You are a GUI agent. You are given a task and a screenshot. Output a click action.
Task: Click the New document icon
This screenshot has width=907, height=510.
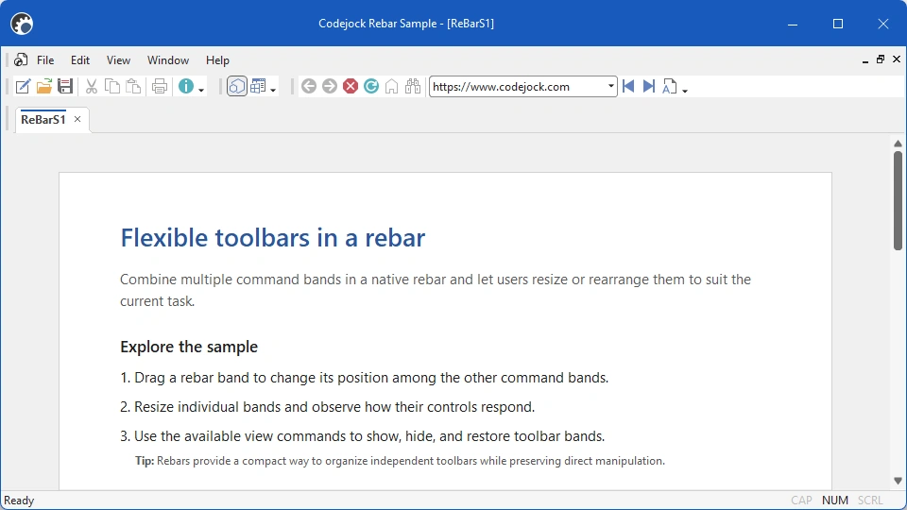(23, 87)
